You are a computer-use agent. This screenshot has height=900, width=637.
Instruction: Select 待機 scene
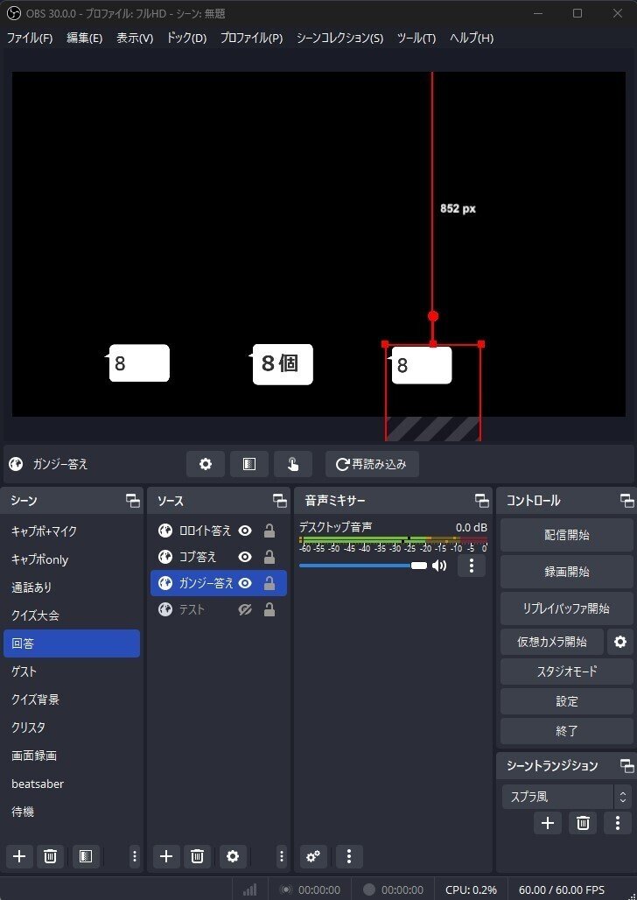(72, 812)
